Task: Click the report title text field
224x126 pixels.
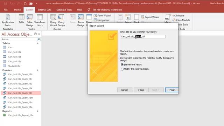Action: (x=143, y=36)
